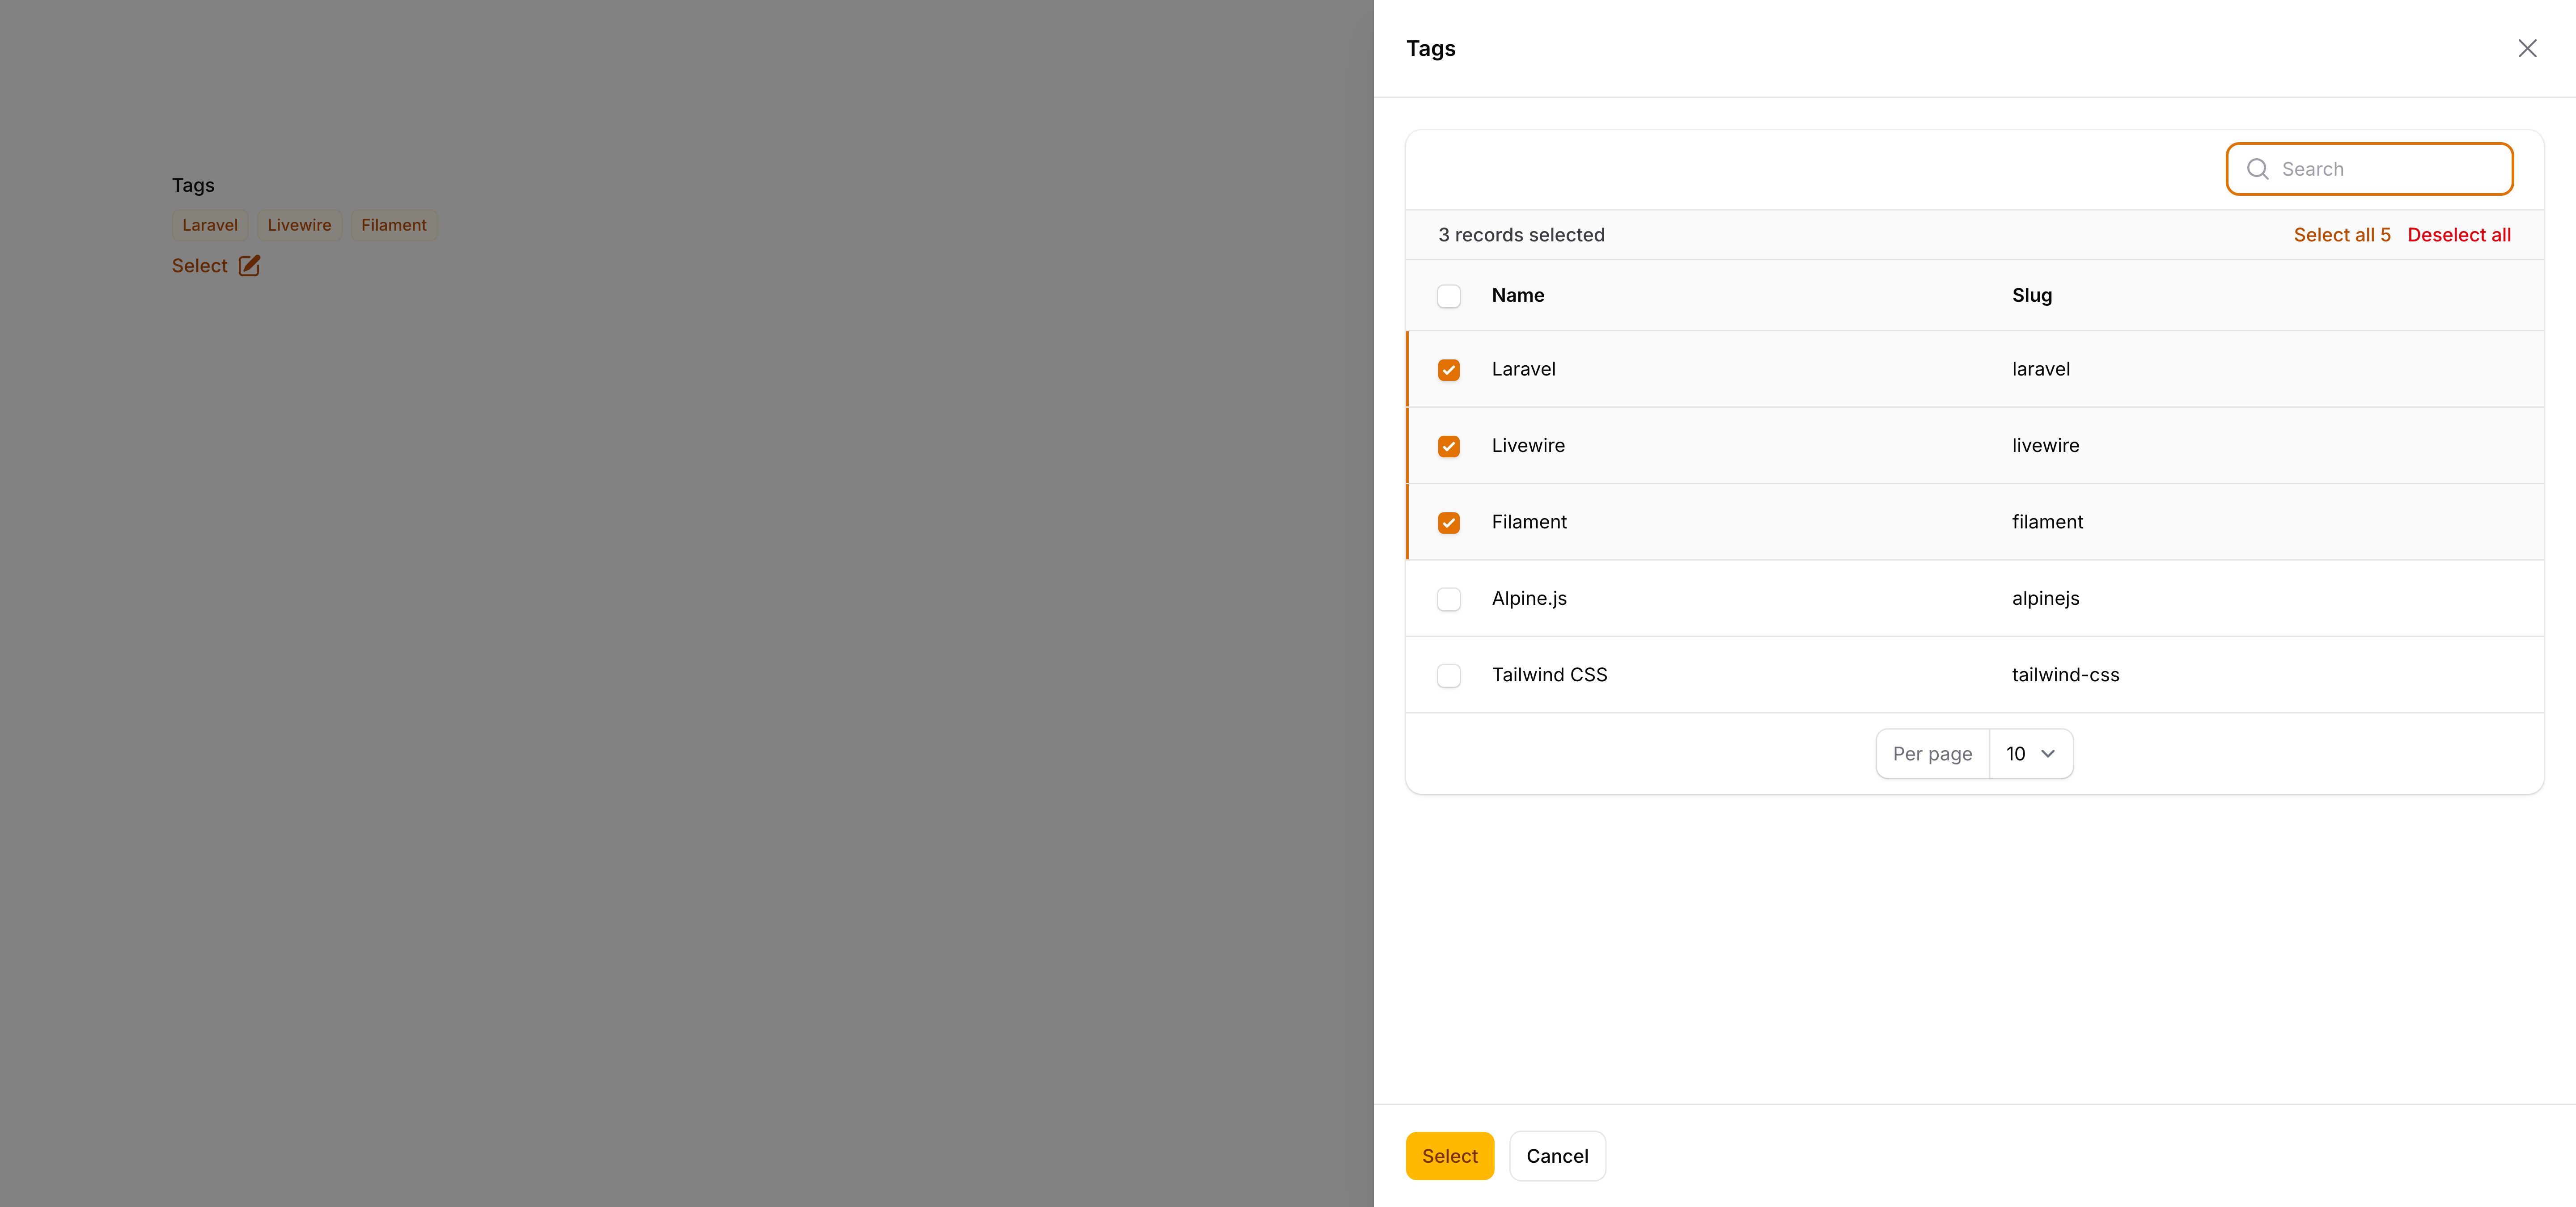Click the Tailwind CSS name cell
The width and height of the screenshot is (2576, 1207).
pyautogui.click(x=1549, y=675)
